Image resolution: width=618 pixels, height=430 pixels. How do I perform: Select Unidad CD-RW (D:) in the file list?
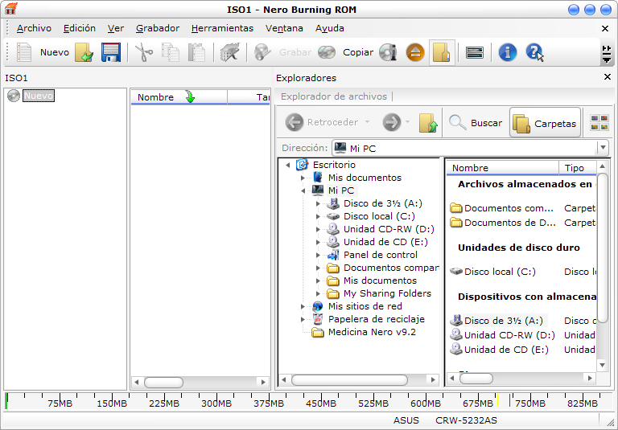509,335
